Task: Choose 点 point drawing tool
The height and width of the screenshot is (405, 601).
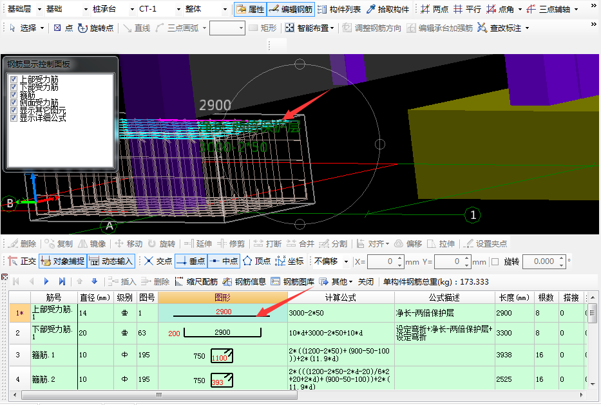Action: [x=63, y=28]
